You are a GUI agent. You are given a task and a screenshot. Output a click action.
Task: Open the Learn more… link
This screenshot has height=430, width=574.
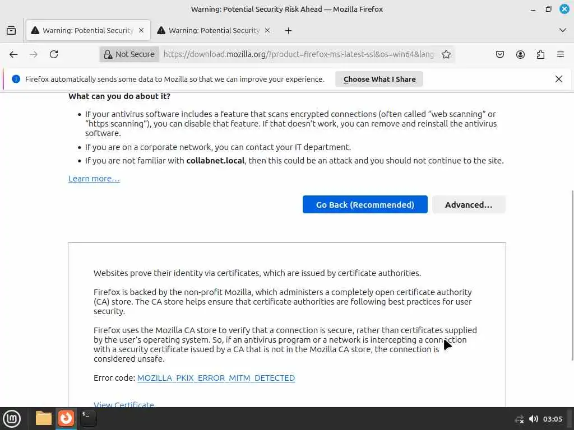(x=94, y=179)
